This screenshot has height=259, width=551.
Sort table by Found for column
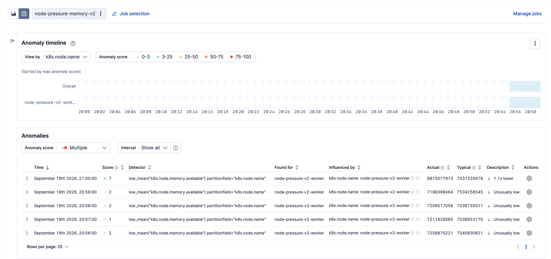287,168
